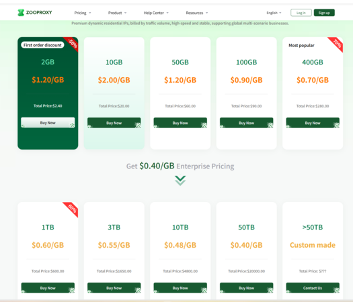The width and height of the screenshot is (353, 302).
Task: Open the Help Center menu
Action: pyautogui.click(x=156, y=13)
